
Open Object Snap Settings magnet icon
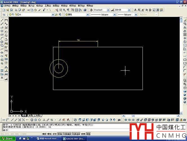(68, 120)
